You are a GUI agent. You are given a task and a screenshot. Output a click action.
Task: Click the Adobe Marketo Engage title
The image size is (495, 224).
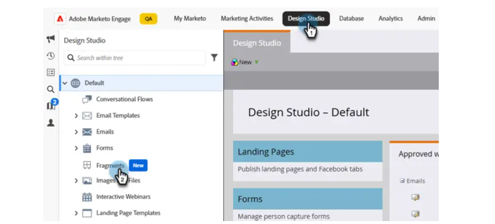click(100, 19)
